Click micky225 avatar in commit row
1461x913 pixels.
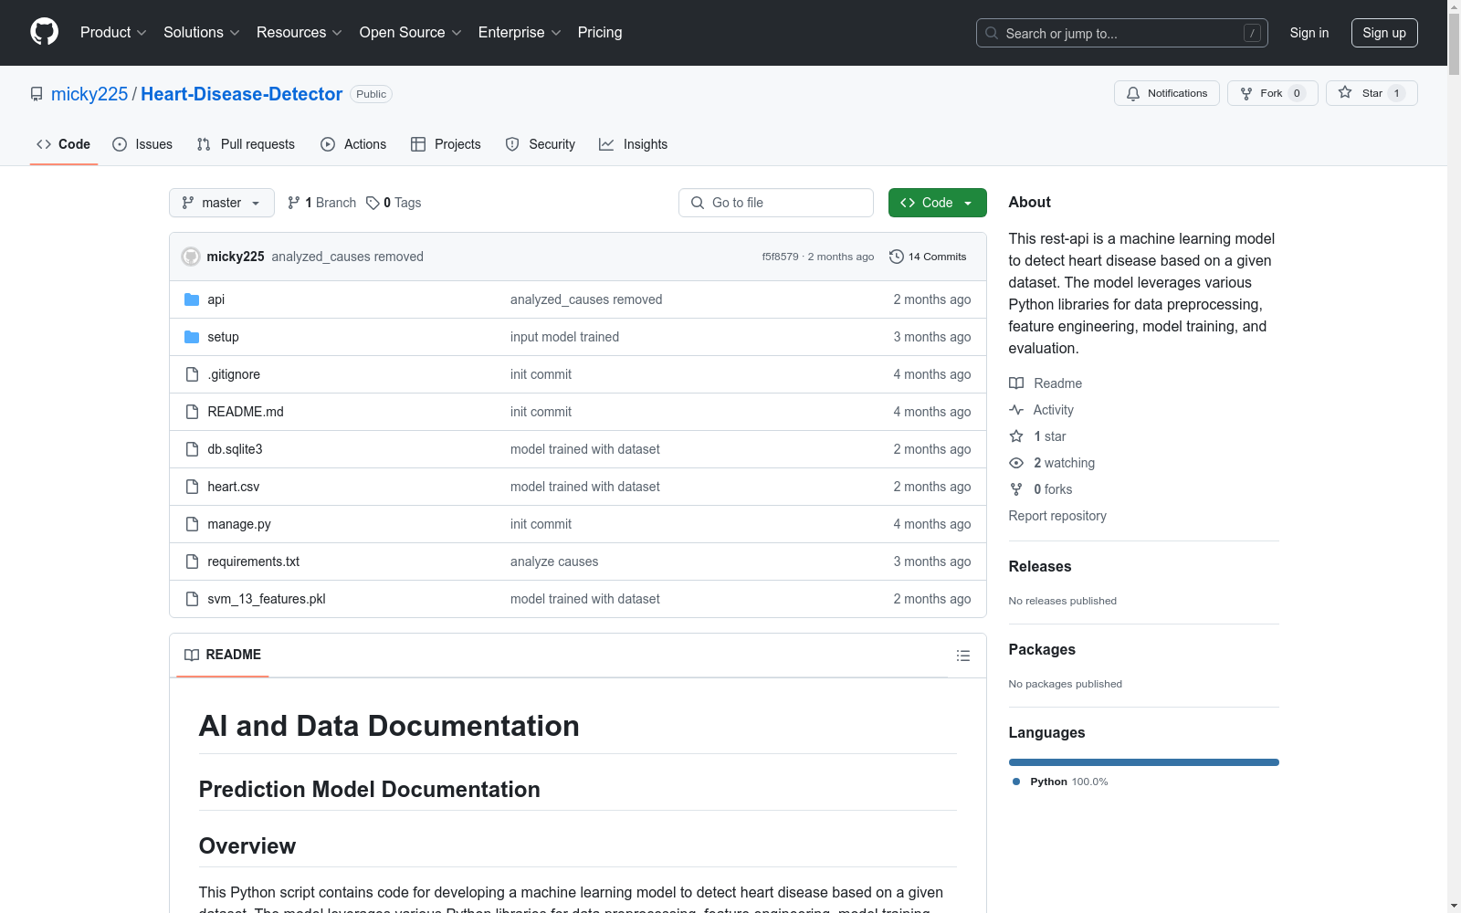point(191,257)
